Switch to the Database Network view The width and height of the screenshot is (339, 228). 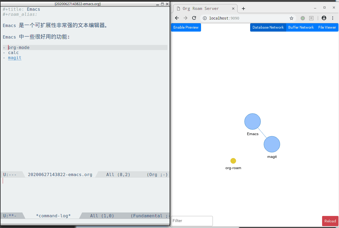click(268, 27)
